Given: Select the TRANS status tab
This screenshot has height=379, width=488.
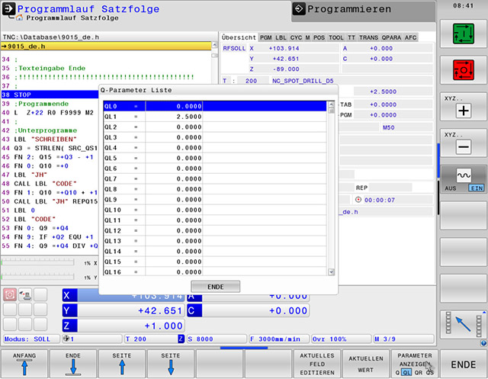Looking at the screenshot, I should (365, 37).
